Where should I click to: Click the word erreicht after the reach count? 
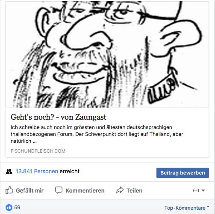[69, 171]
